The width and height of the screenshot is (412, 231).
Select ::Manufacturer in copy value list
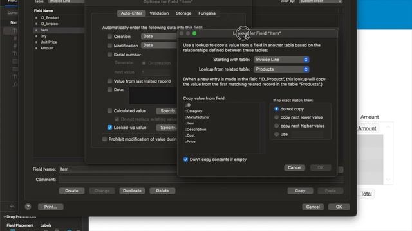click(197, 117)
